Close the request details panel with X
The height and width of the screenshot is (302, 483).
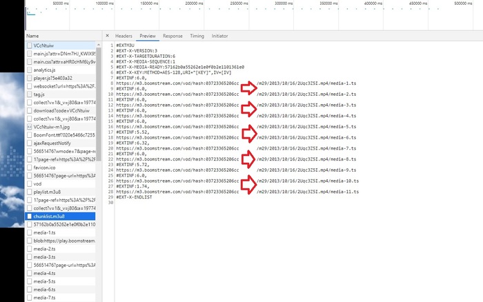tap(108, 36)
